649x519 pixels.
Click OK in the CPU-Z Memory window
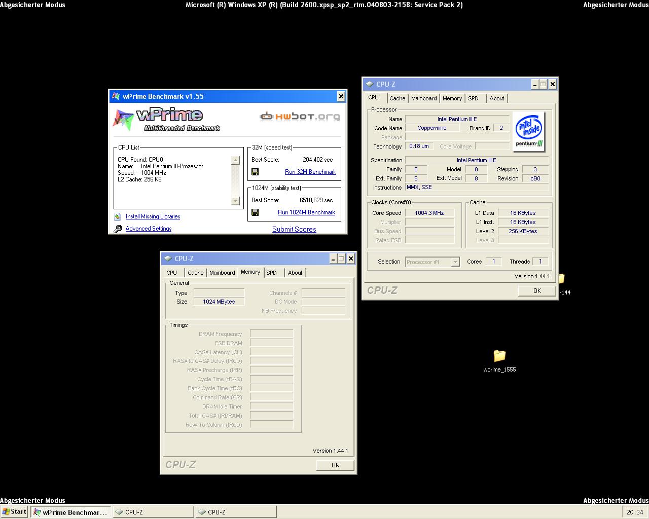[x=335, y=465]
